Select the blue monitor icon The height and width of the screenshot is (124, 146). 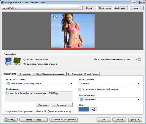pos(8,61)
